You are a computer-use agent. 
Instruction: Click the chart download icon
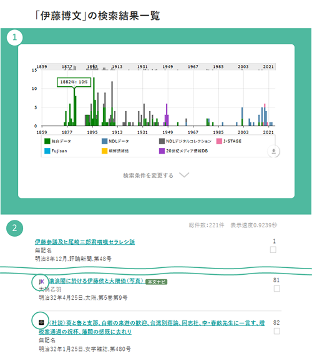pyautogui.click(x=273, y=151)
